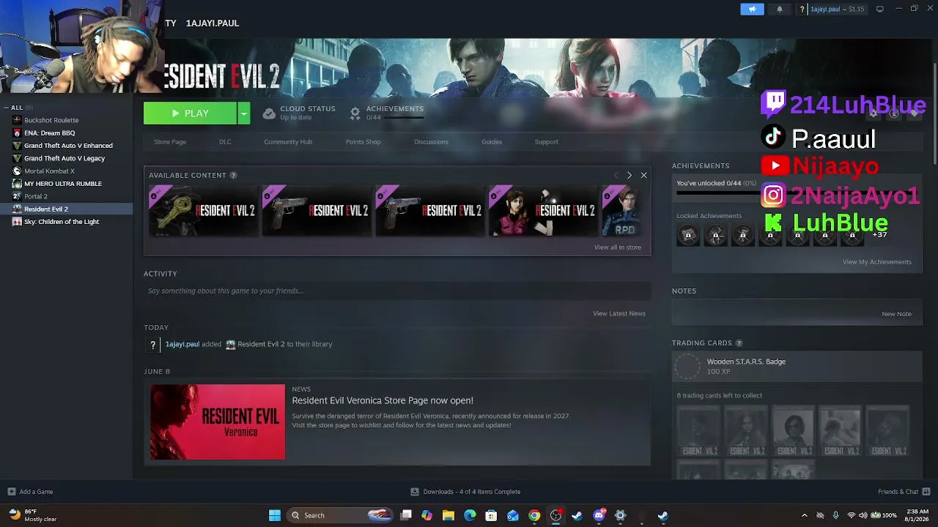Show next available content items
This screenshot has height=527, width=938.
click(x=629, y=176)
